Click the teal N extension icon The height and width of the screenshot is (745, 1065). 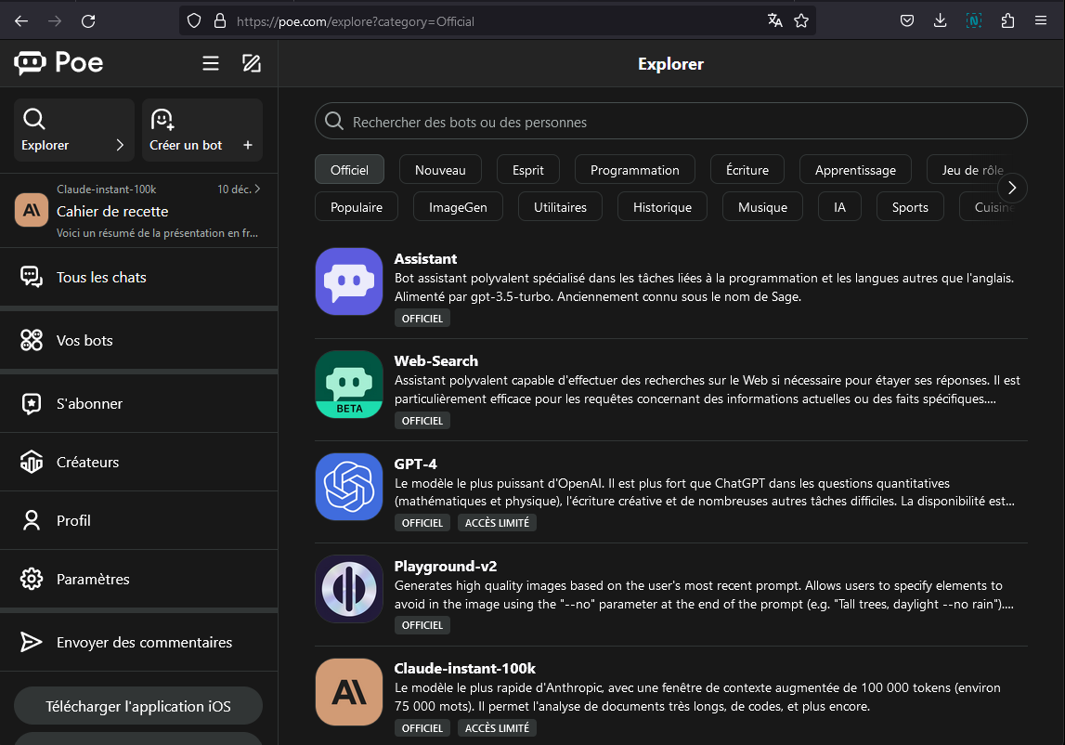(974, 21)
